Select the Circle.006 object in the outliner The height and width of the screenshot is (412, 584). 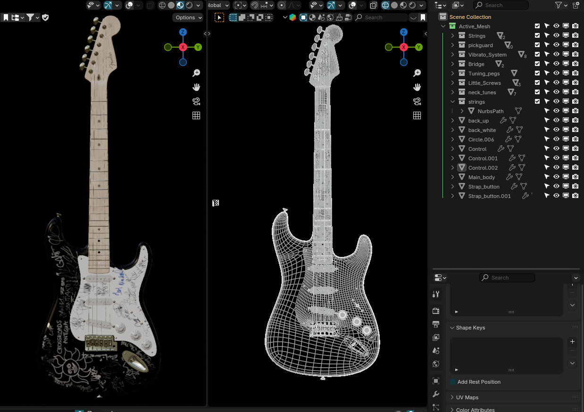pos(481,140)
